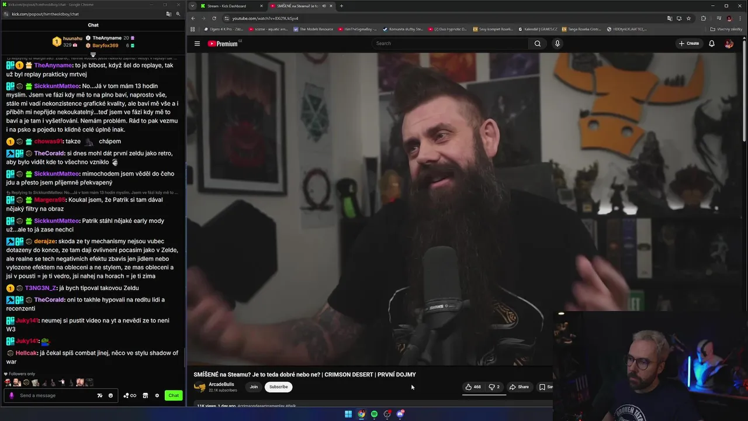This screenshot has width=748, height=421.
Task: Open YouTube notifications bell
Action: [711, 43]
